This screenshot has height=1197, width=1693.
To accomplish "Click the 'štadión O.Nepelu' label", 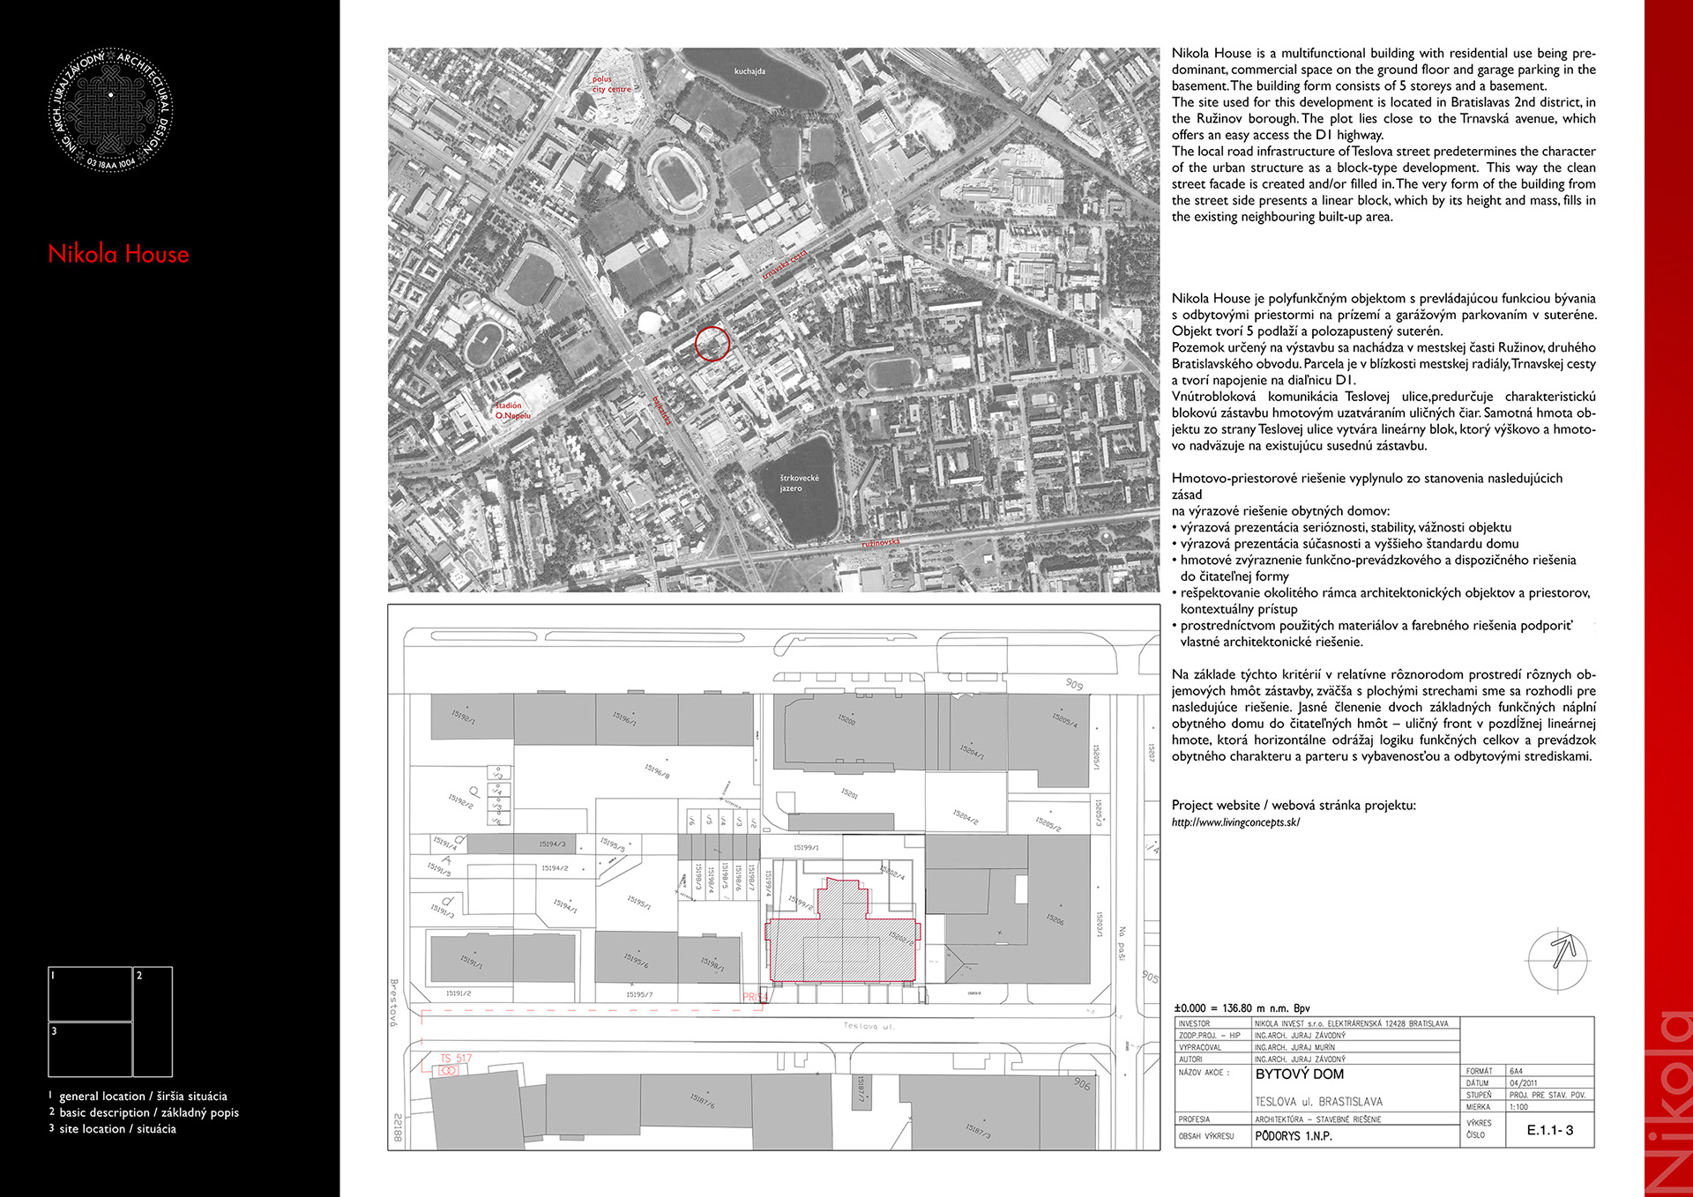I will click(x=512, y=411).
